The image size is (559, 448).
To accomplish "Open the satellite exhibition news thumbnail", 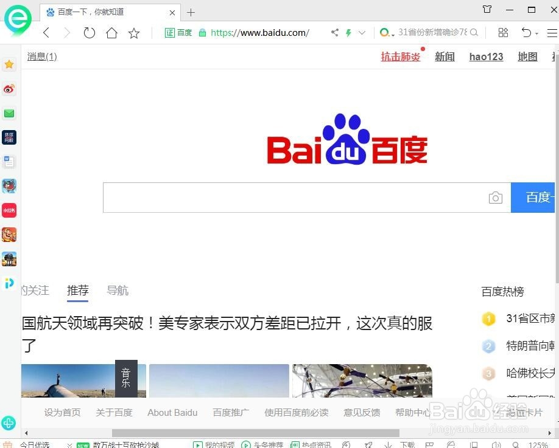I will (362, 380).
